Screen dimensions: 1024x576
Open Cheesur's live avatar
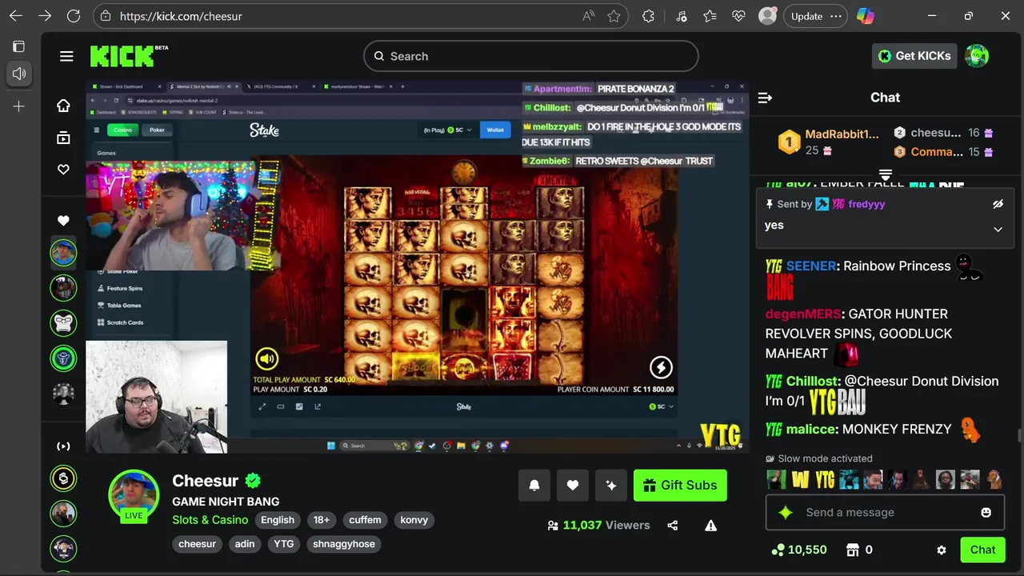pos(134,495)
